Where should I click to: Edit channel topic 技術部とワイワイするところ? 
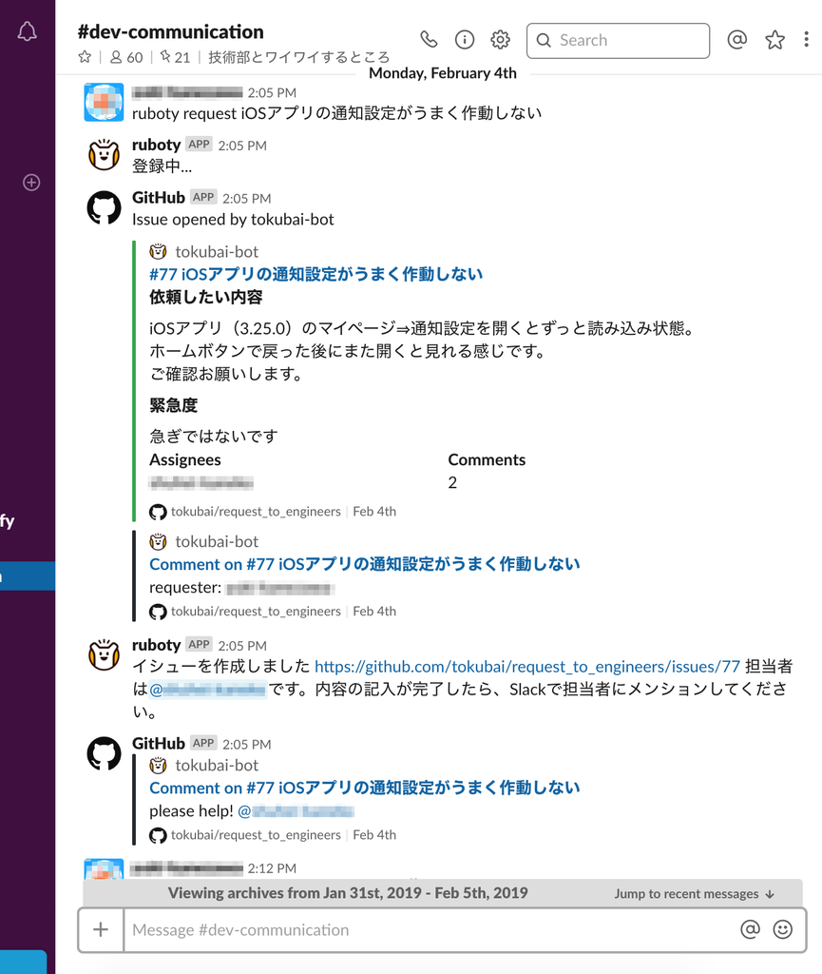299,58
